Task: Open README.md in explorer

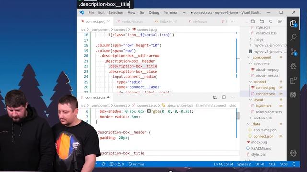Action: 261,148
